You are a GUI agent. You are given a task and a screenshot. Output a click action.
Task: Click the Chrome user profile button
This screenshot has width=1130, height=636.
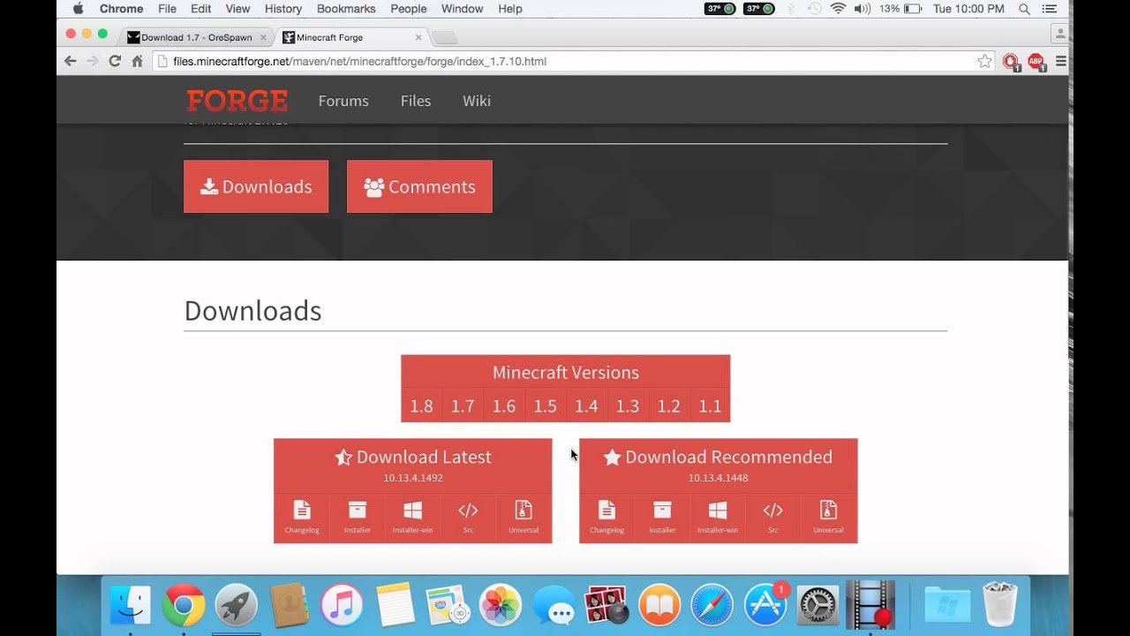pyautogui.click(x=1059, y=34)
